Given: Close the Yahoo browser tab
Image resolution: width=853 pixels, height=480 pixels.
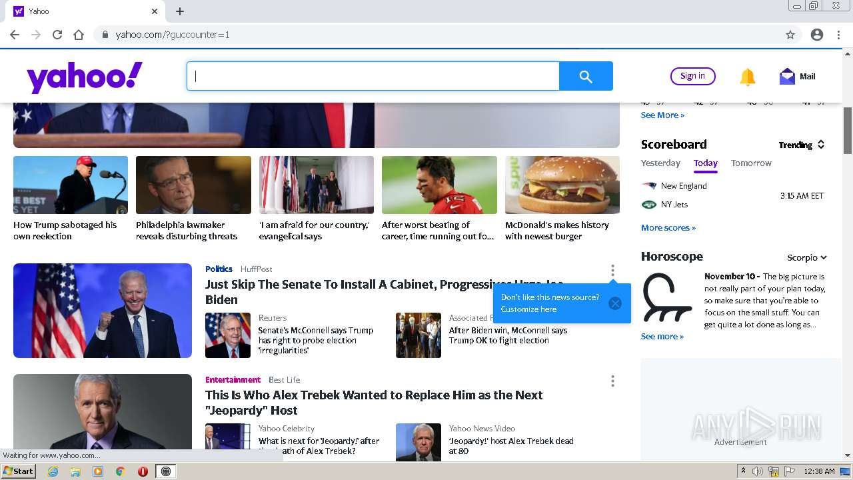Looking at the screenshot, I should click(155, 11).
